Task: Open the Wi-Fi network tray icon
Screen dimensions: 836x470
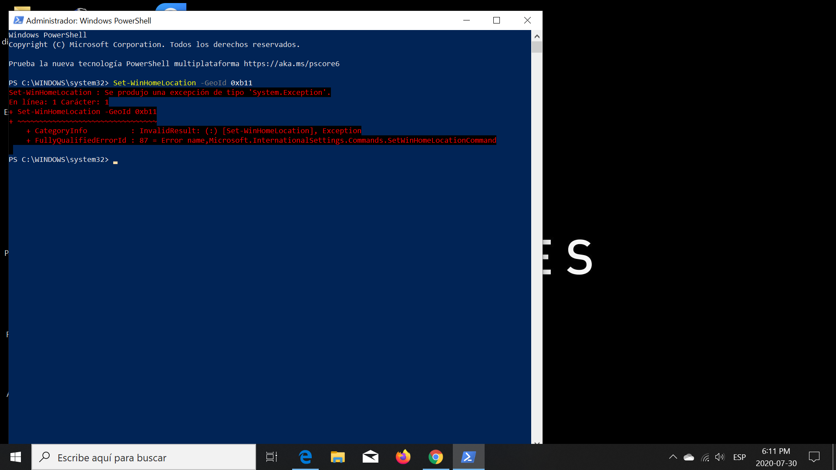Action: (705, 457)
